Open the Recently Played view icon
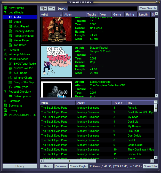Screen dimensions: 161x173 coord(11,36)
